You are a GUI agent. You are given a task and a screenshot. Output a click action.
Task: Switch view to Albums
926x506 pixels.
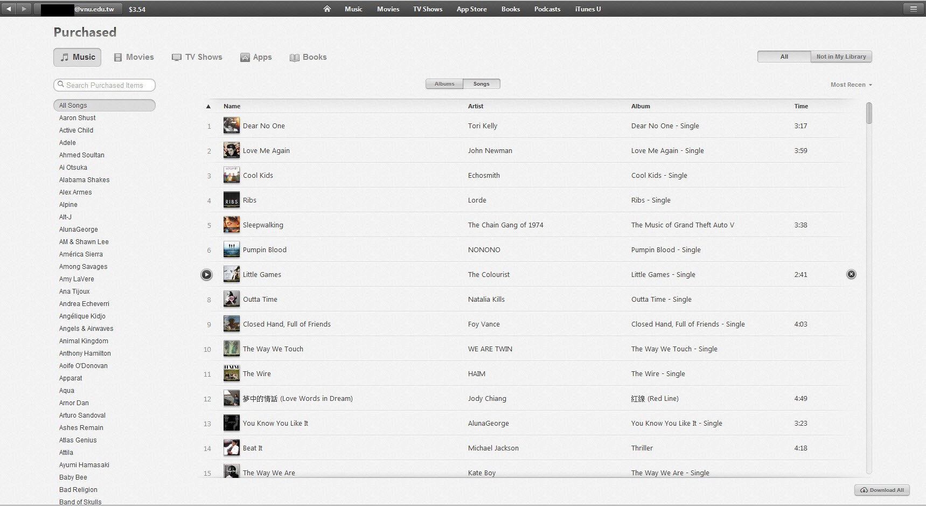(x=444, y=84)
